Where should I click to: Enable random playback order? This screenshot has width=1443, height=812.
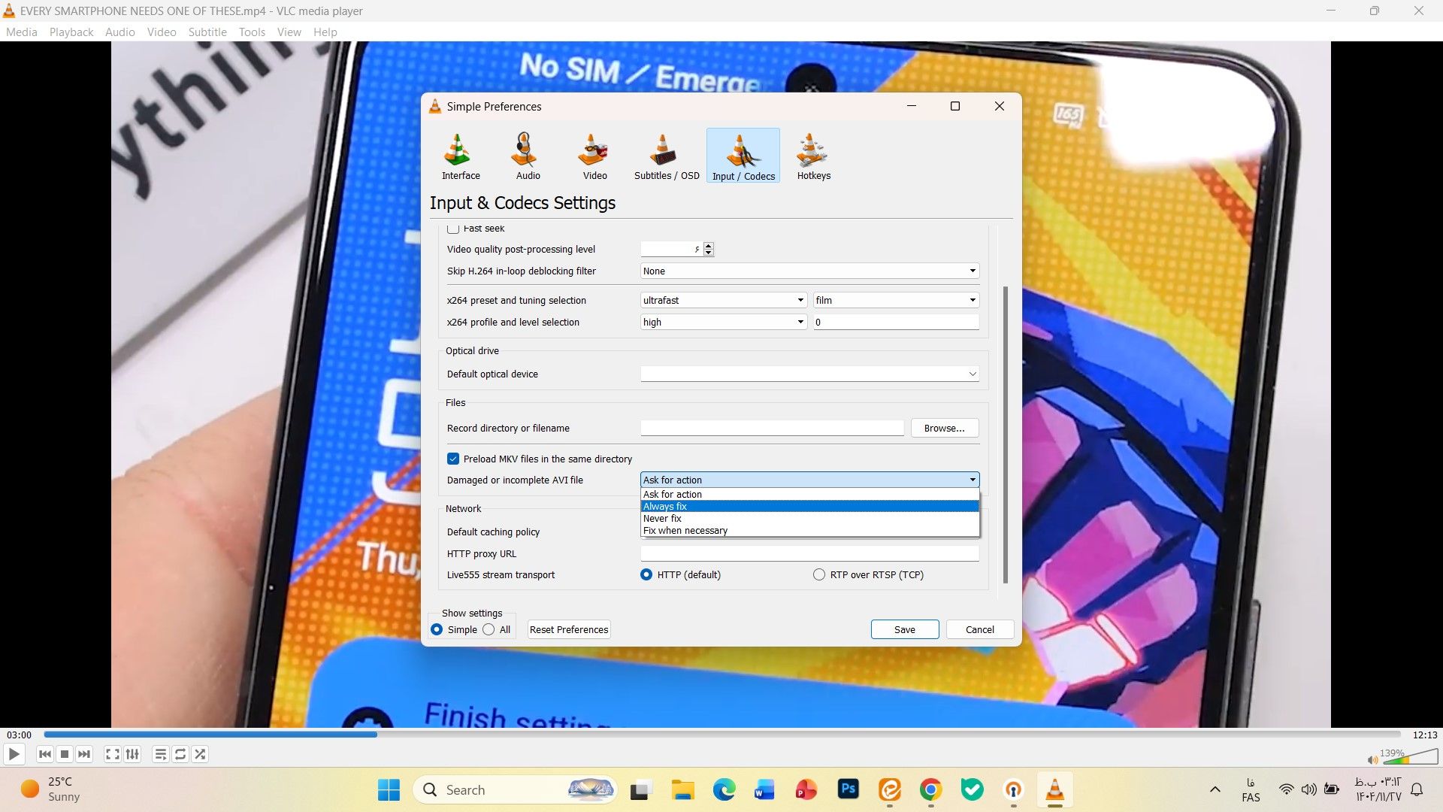pyautogui.click(x=200, y=754)
